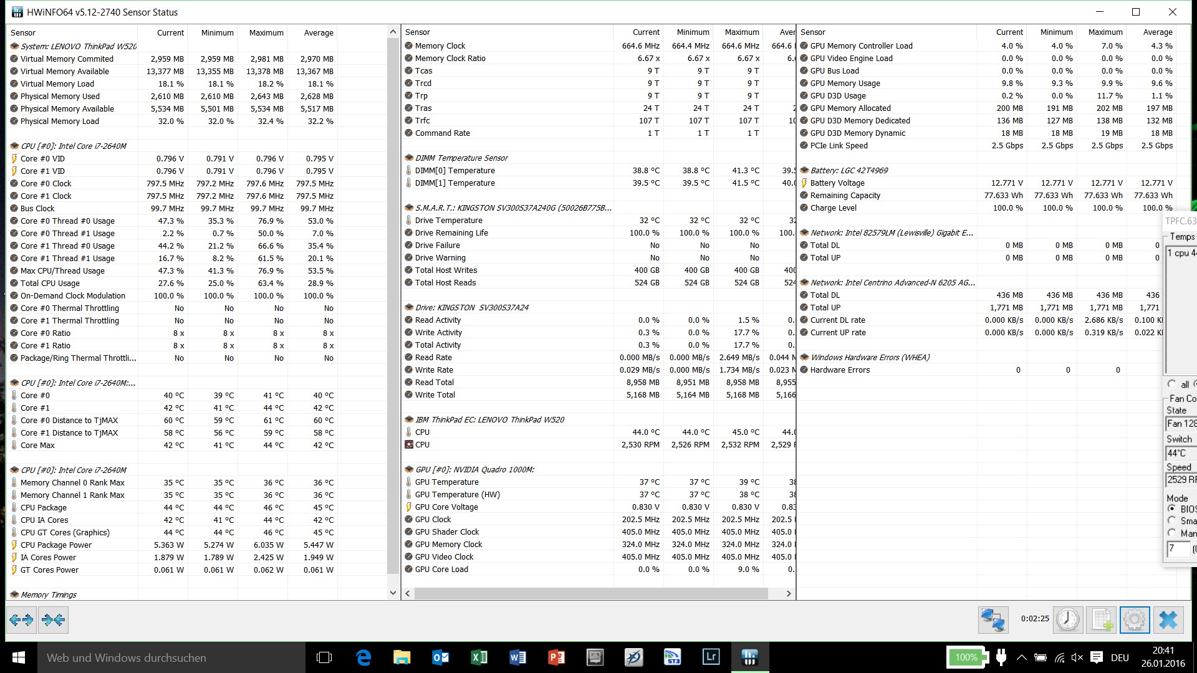Open Word from the taskbar

[517, 657]
